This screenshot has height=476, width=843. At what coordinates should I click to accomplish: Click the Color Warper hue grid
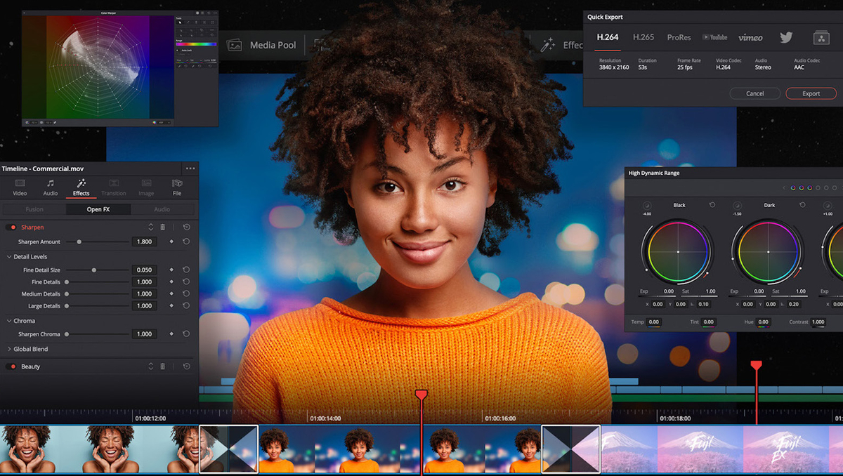[x=98, y=66]
